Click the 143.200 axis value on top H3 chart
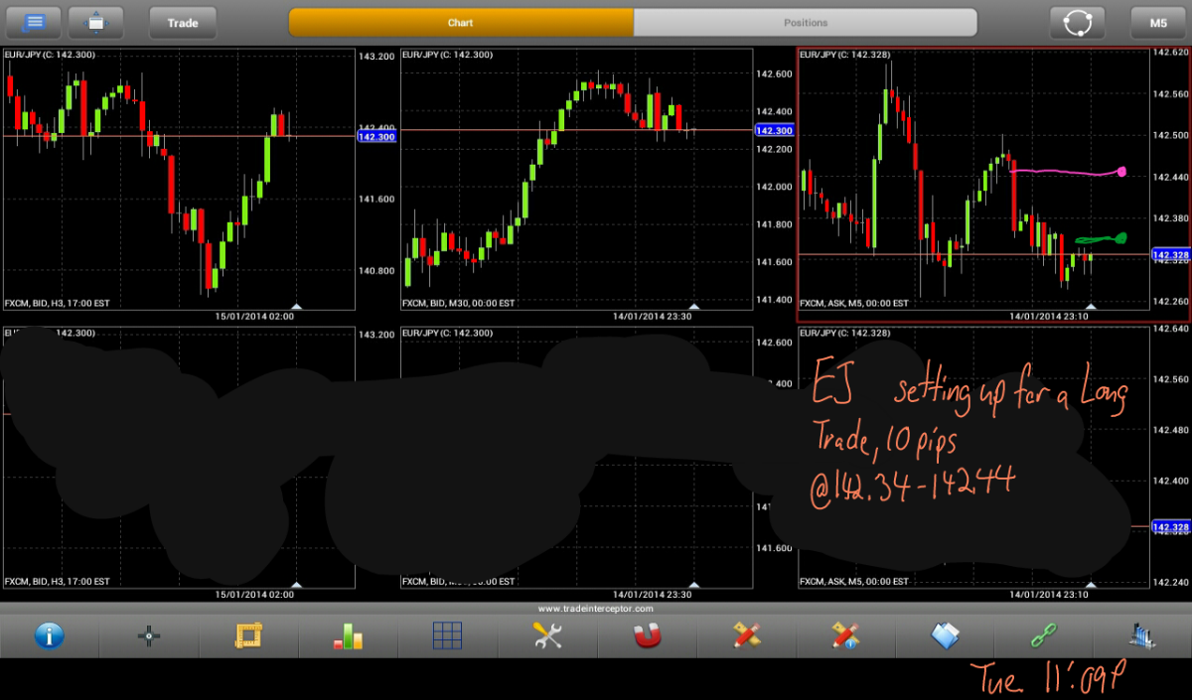The height and width of the screenshot is (700, 1192). (x=376, y=57)
